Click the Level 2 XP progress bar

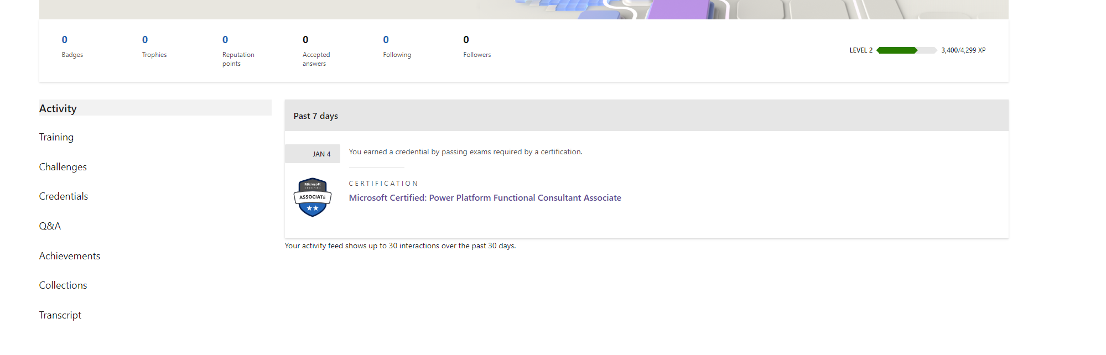(906, 50)
